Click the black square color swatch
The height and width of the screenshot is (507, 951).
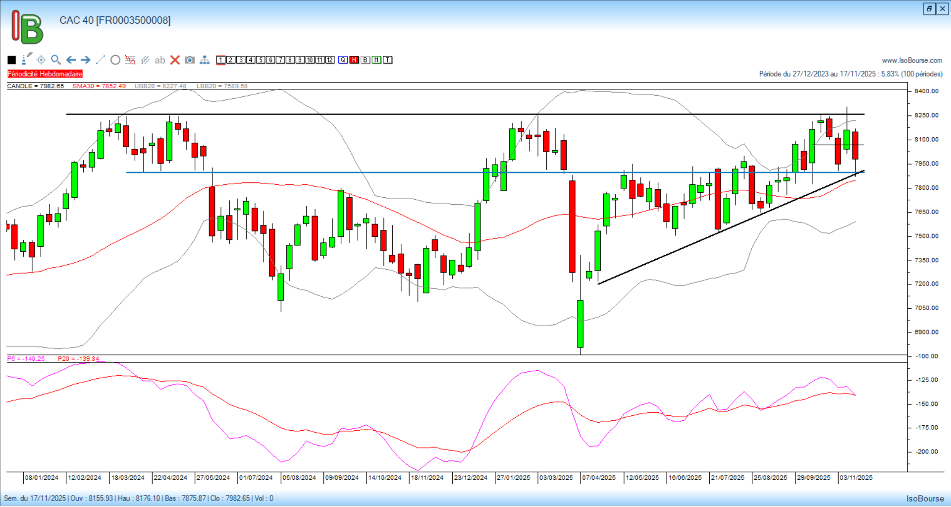[12, 60]
